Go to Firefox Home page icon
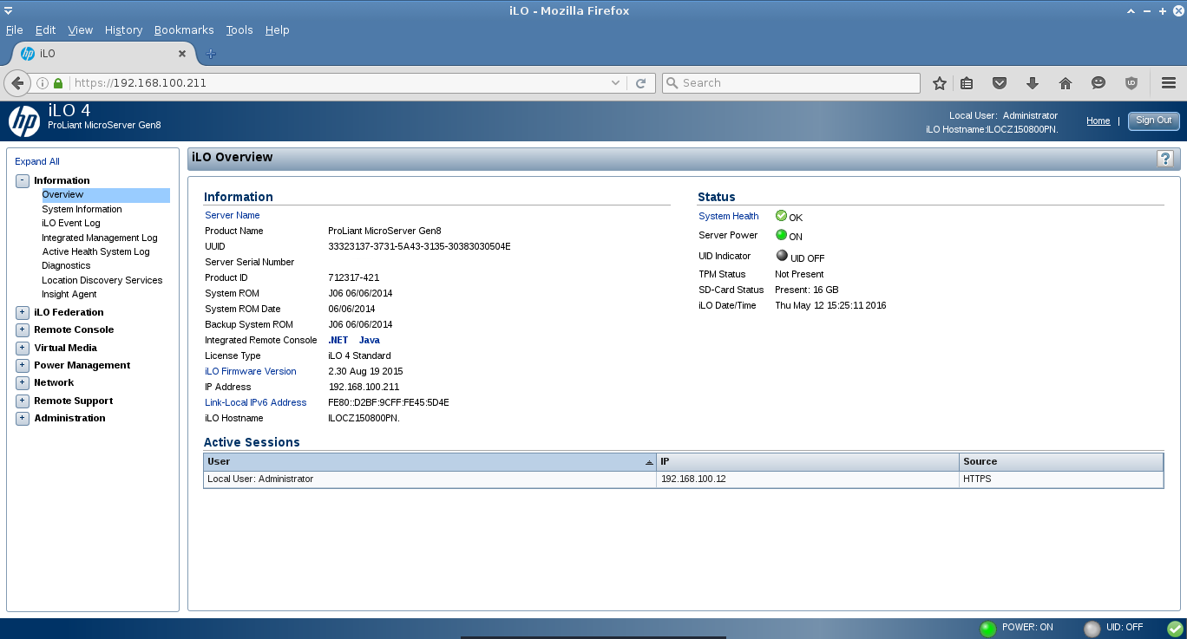This screenshot has width=1187, height=639. 1066,83
